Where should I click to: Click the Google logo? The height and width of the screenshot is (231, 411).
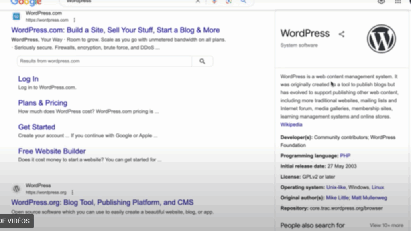click(x=26, y=3)
